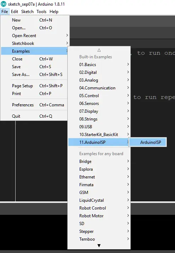Click the Arduino logo in title bar
This screenshot has height=253, width=175.
(4, 4)
